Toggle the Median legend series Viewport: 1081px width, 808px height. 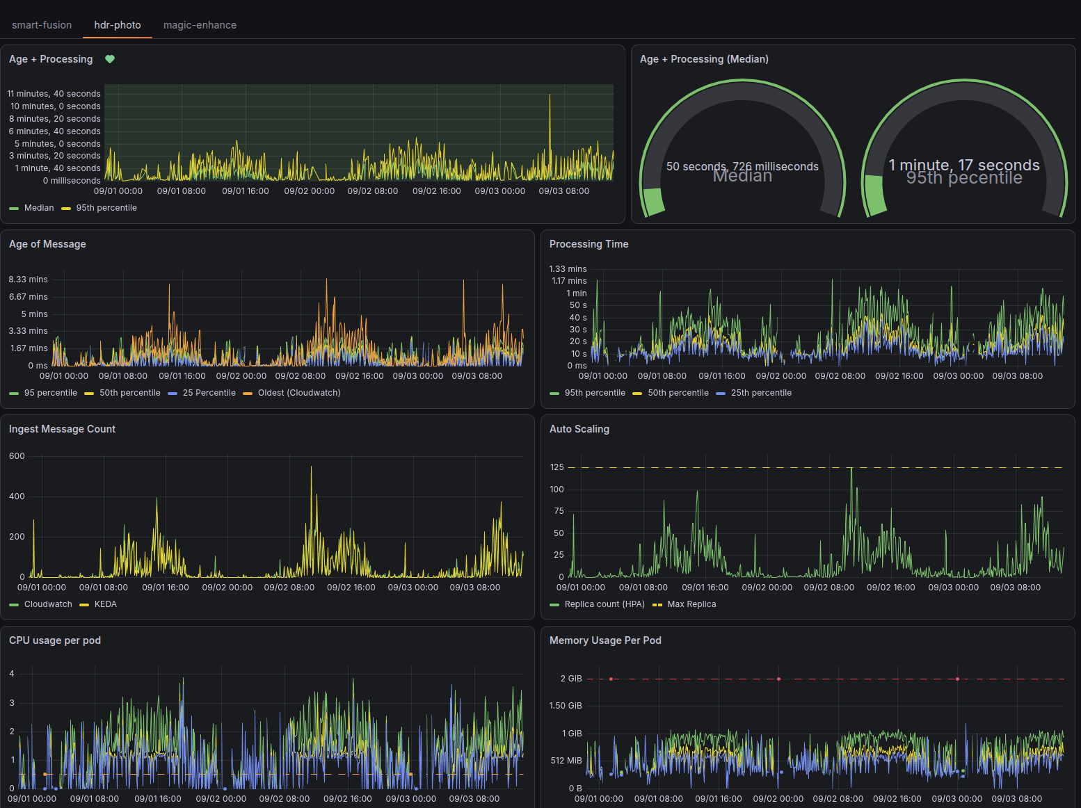point(39,208)
